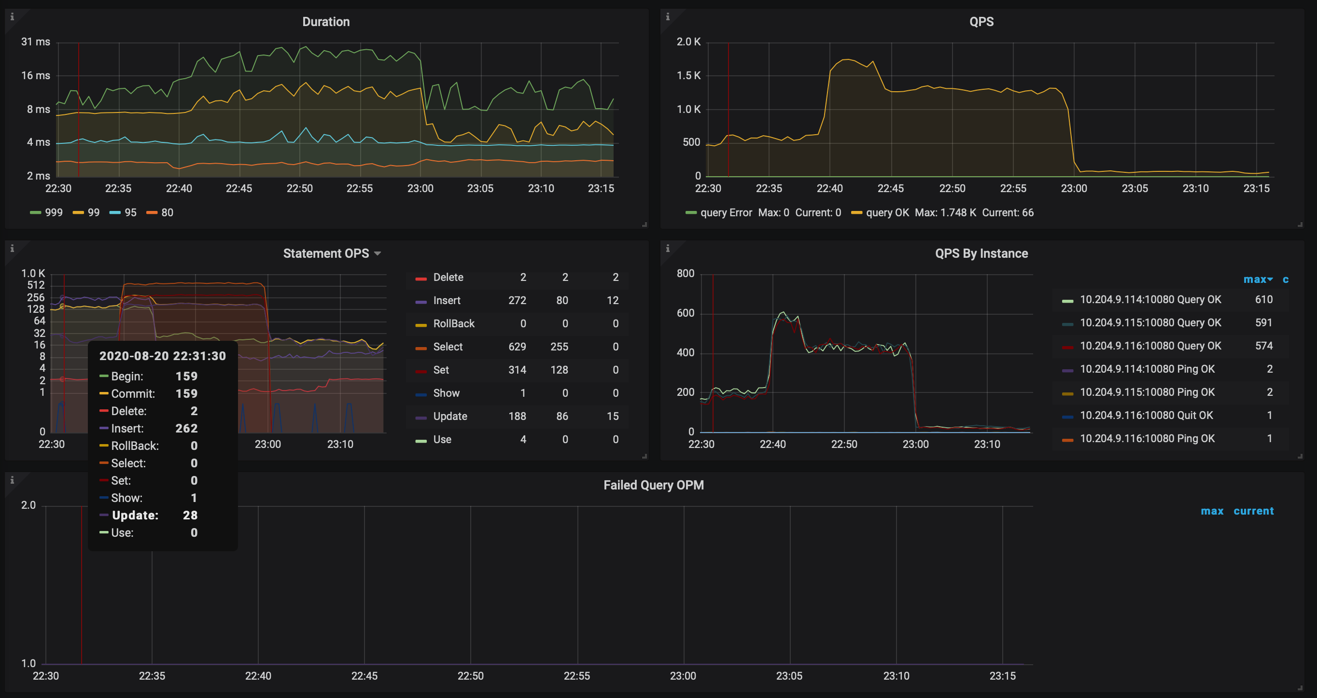The image size is (1317, 698).
Task: Click the QPS panel info icon
Action: (x=668, y=17)
